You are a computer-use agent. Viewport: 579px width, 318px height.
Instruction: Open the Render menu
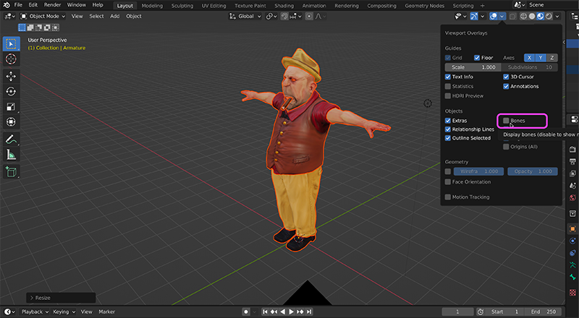click(52, 5)
